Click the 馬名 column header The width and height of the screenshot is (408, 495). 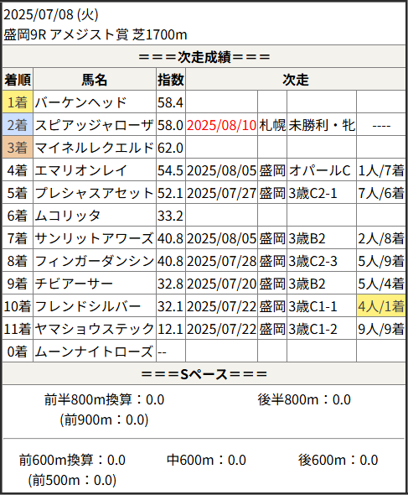(x=95, y=80)
